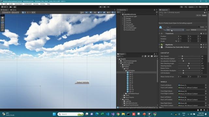Collapse the MainMenuScene in Hierarchy
Screen dimensions: 209x117
pos(121,14)
